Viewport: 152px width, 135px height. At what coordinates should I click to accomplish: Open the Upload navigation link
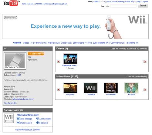[x=64, y=4]
